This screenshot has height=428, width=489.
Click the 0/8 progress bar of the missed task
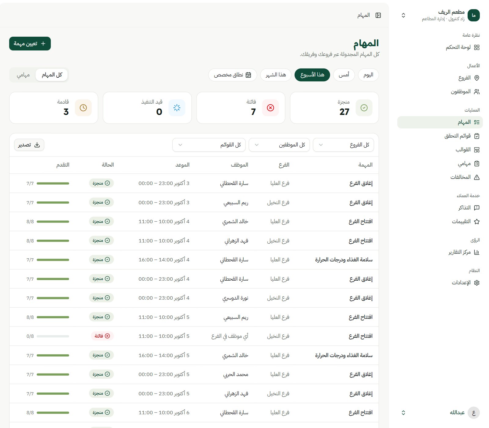[x=53, y=336]
